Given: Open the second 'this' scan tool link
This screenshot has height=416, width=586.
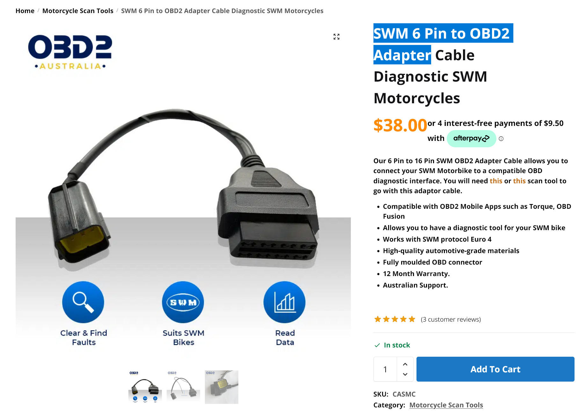Looking at the screenshot, I should coord(519,181).
